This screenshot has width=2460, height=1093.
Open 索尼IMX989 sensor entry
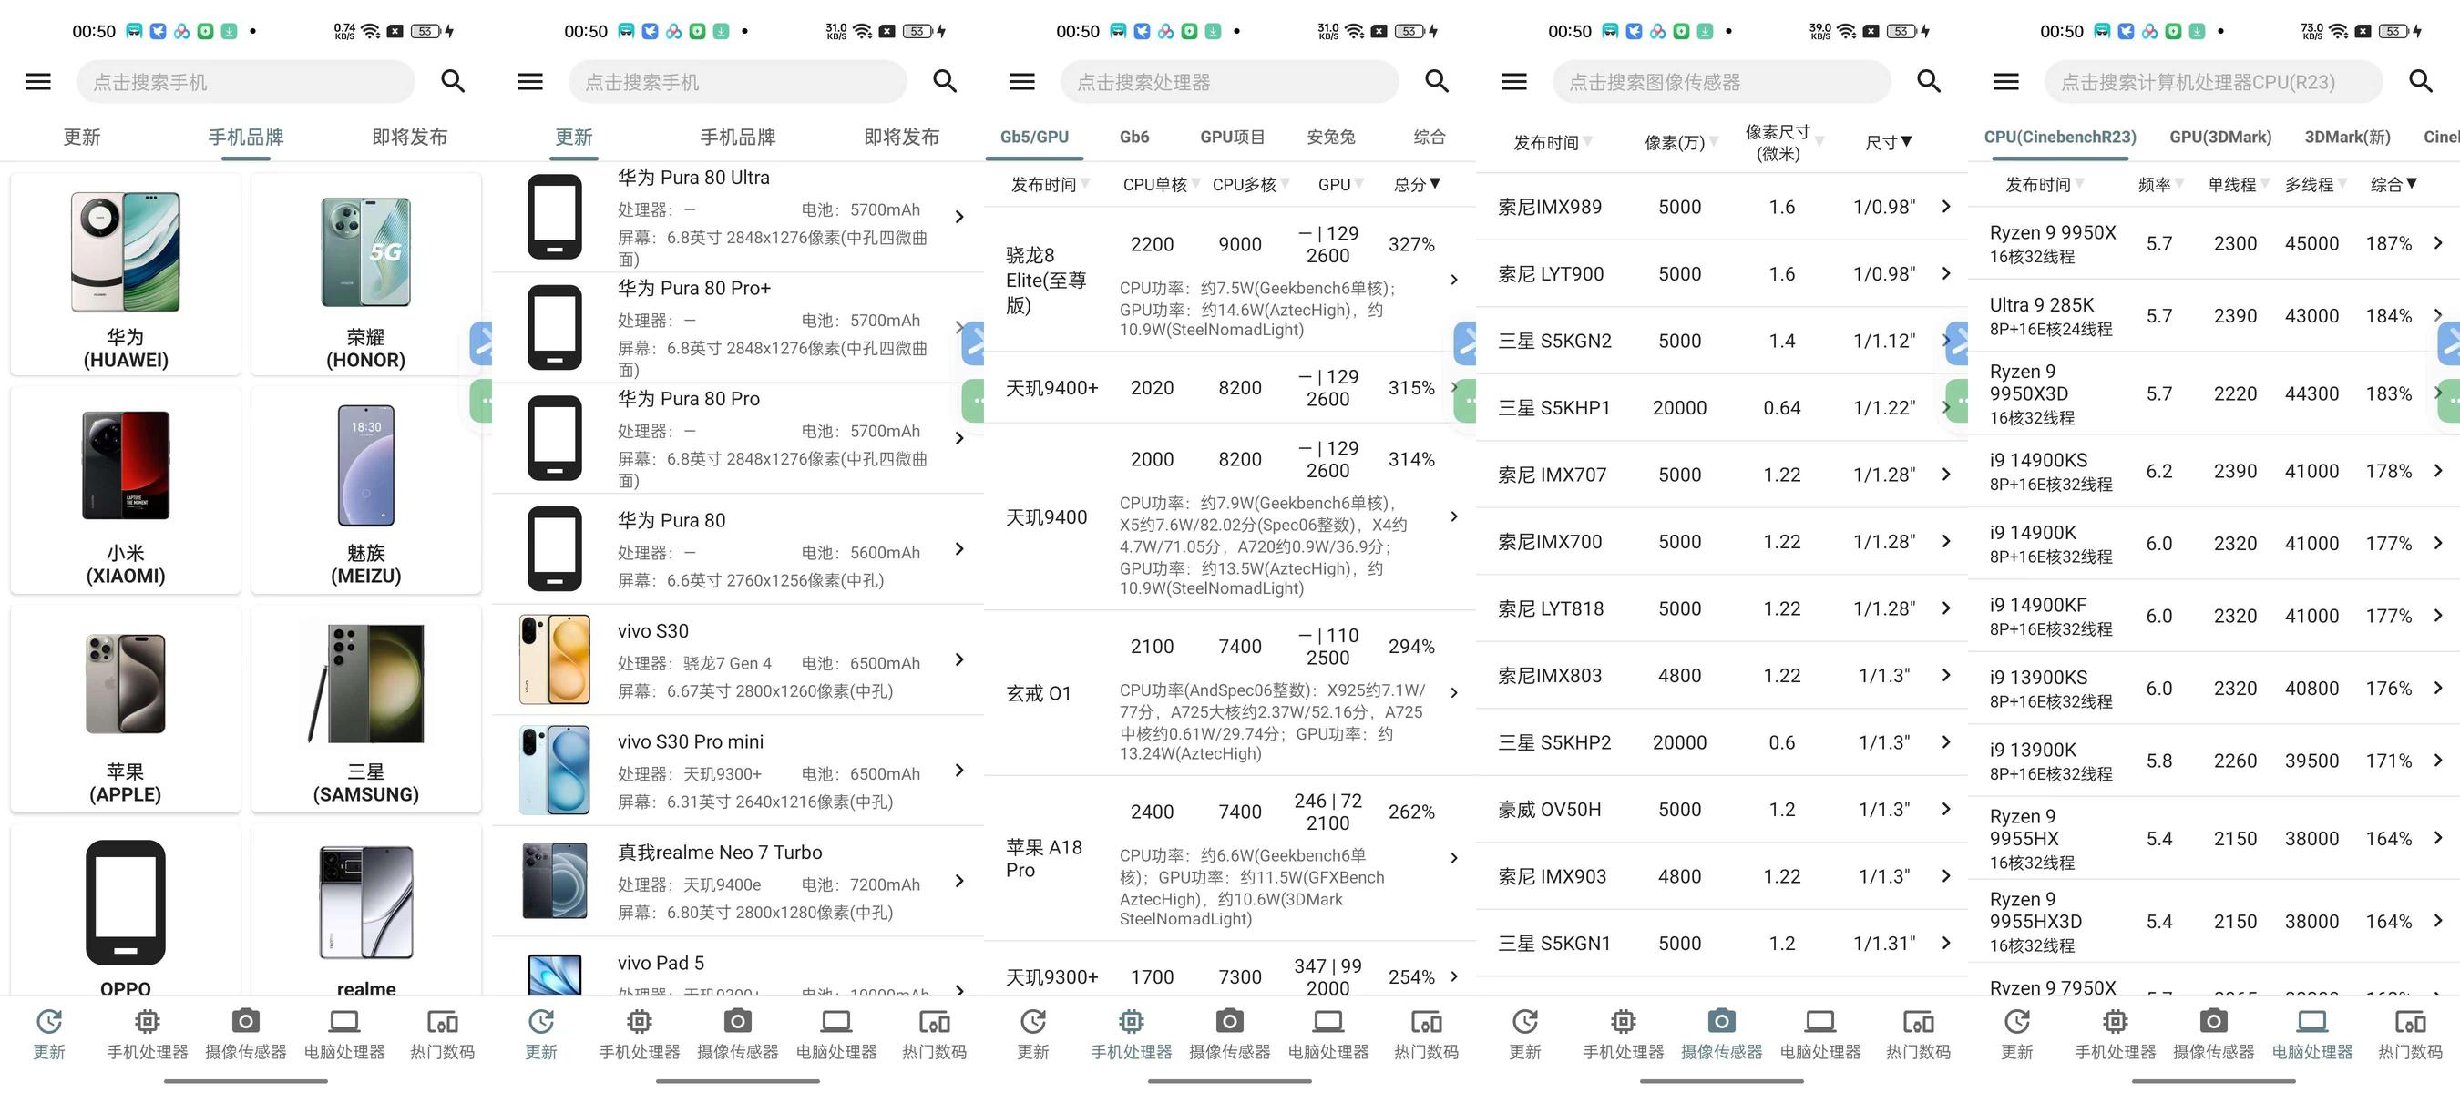(1549, 207)
